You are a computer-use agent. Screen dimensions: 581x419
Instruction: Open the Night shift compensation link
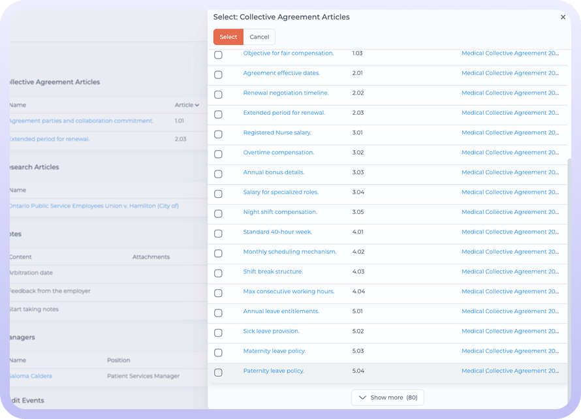[x=280, y=212]
